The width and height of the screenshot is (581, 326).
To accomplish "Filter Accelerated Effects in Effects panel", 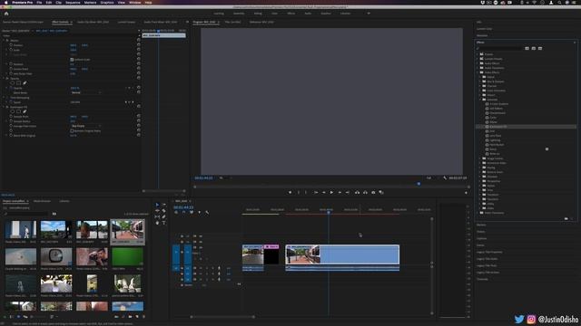I will 527,48.
